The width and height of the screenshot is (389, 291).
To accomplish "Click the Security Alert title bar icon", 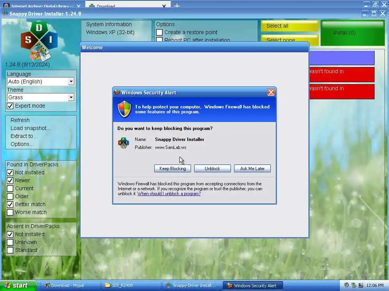I will tap(117, 92).
